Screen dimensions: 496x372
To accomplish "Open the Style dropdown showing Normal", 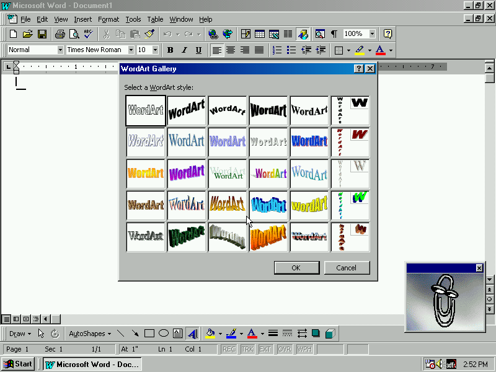I will tap(60, 50).
